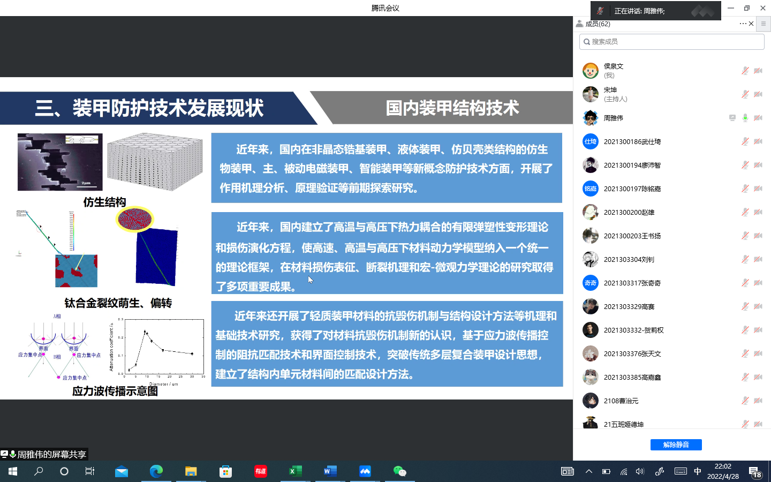Screen dimensions: 771x482
Task: Click member 2021303332-贺莉权 in the list
Action: tap(633, 330)
